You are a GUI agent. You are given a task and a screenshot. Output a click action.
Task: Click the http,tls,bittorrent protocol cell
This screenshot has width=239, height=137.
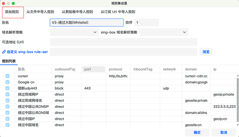118,76
